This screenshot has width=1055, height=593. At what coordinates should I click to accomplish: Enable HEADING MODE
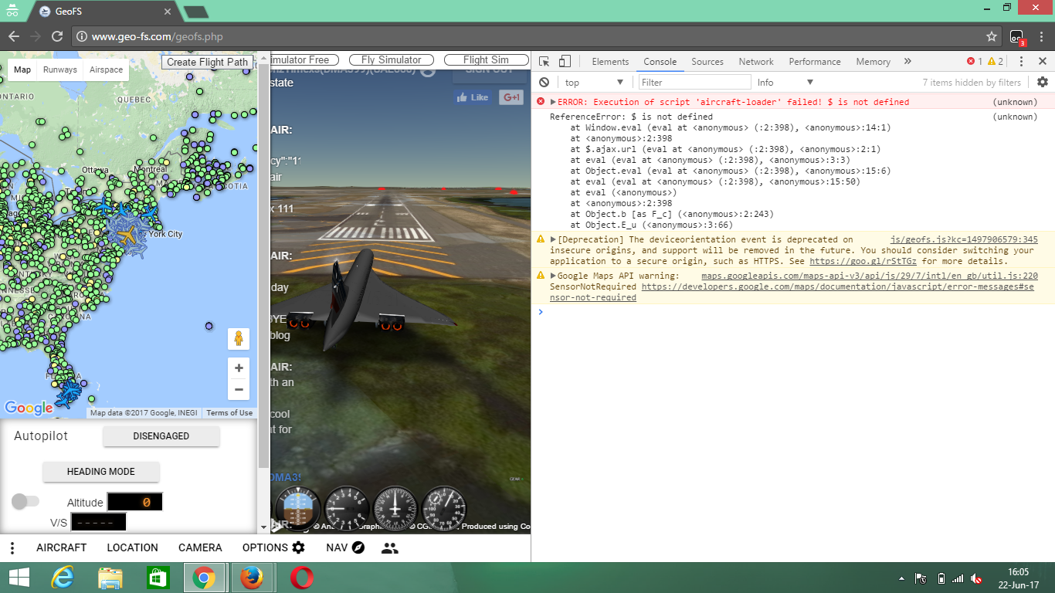pyautogui.click(x=100, y=471)
